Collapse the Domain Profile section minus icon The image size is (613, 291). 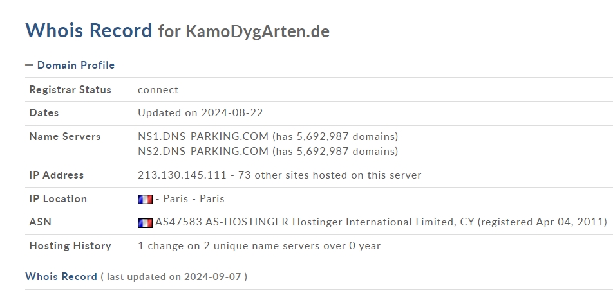(x=29, y=65)
